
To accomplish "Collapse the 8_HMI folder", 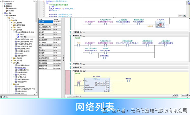I will (12, 84).
